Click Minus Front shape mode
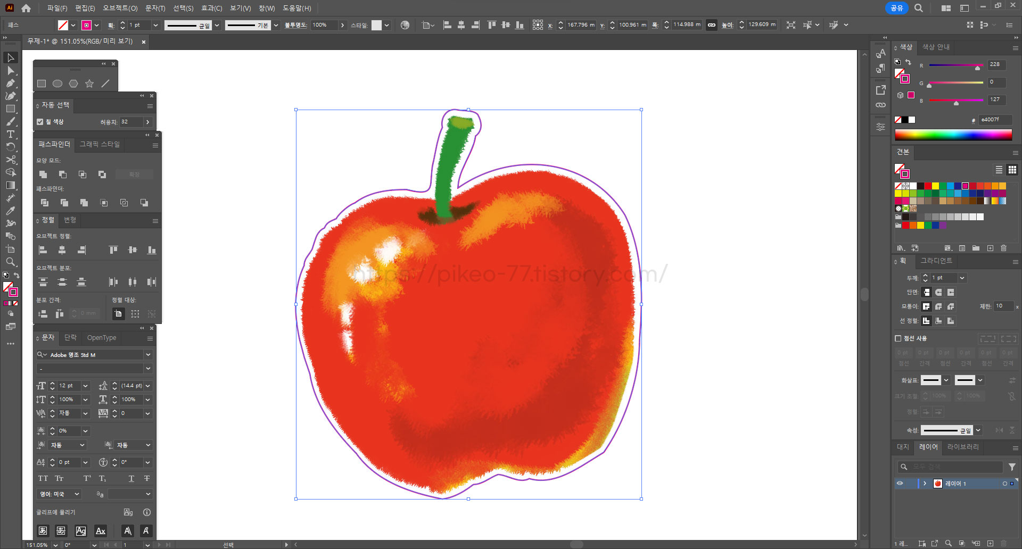 coord(63,174)
